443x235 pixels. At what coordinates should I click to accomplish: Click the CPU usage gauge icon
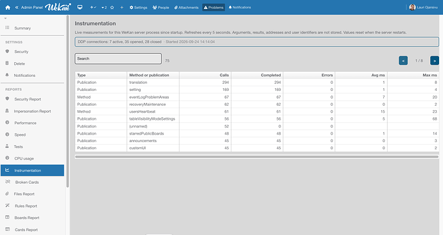coord(7,158)
